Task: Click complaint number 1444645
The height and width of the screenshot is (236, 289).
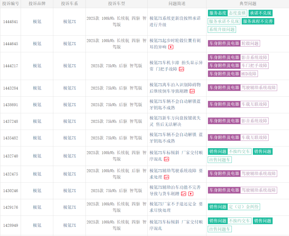Action: [11, 44]
